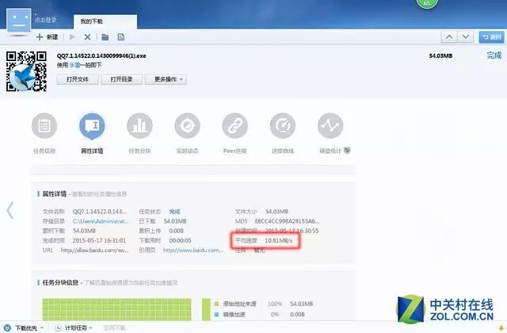Open the http://www.baidu.com... referrer link
Image resolution: width=507 pixels, height=333 pixels.
click(x=193, y=251)
